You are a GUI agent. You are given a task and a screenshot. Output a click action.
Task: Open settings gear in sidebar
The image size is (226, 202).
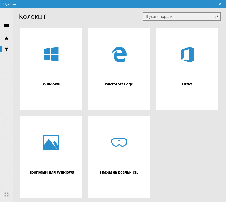[x=6, y=194]
